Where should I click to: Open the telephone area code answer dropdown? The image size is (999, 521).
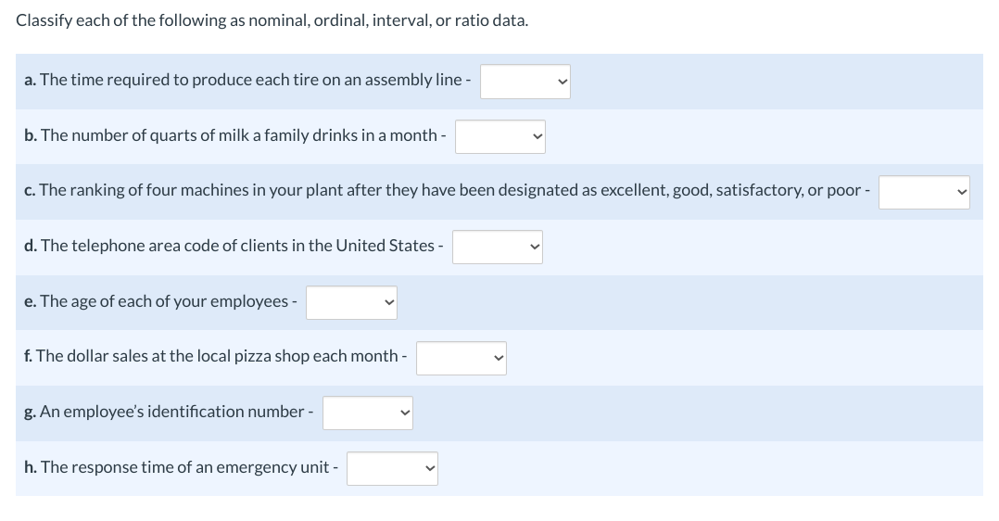(498, 247)
